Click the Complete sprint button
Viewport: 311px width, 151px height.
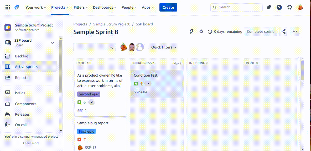click(260, 31)
